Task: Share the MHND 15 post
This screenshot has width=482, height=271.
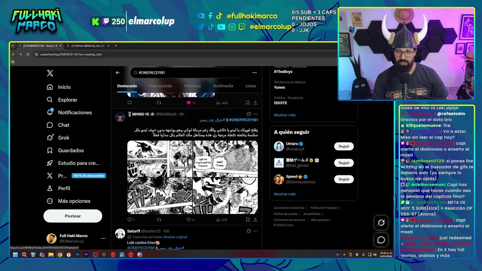Action: [255, 220]
